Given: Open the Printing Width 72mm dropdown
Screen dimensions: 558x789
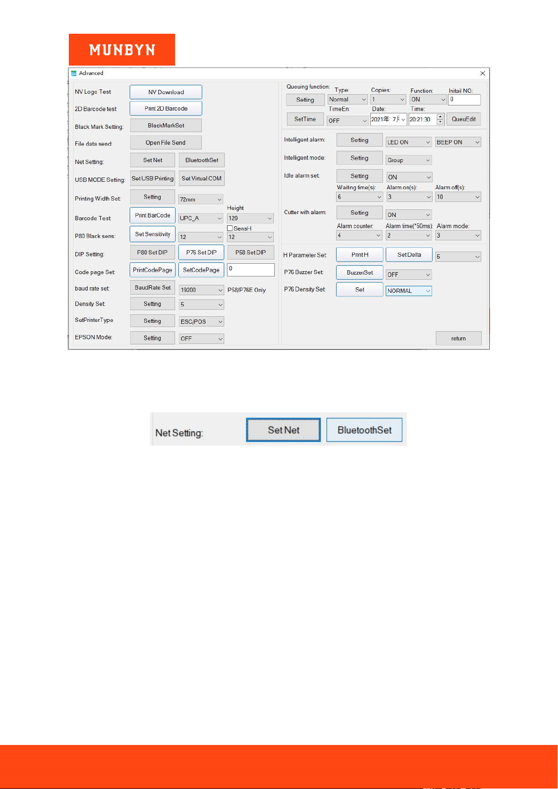Looking at the screenshot, I should [201, 199].
